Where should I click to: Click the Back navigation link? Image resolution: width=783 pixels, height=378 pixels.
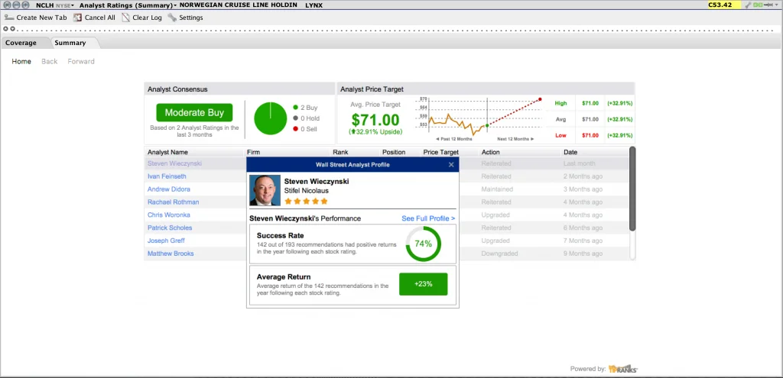[x=50, y=61]
